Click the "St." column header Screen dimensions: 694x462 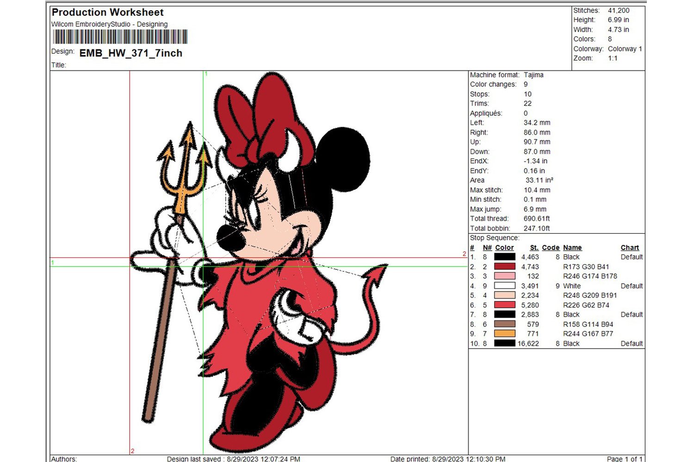(534, 248)
